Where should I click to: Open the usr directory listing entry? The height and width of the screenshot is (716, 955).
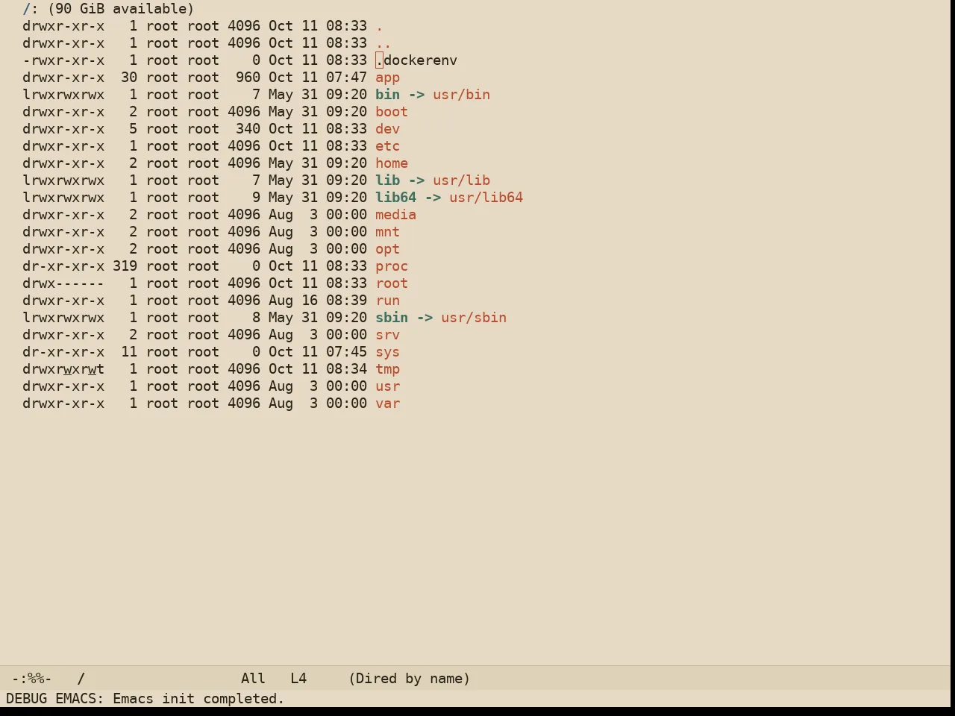coord(387,386)
